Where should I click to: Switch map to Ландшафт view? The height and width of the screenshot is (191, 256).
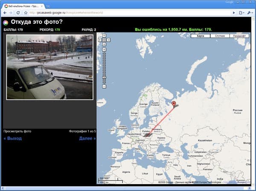tap(239, 36)
